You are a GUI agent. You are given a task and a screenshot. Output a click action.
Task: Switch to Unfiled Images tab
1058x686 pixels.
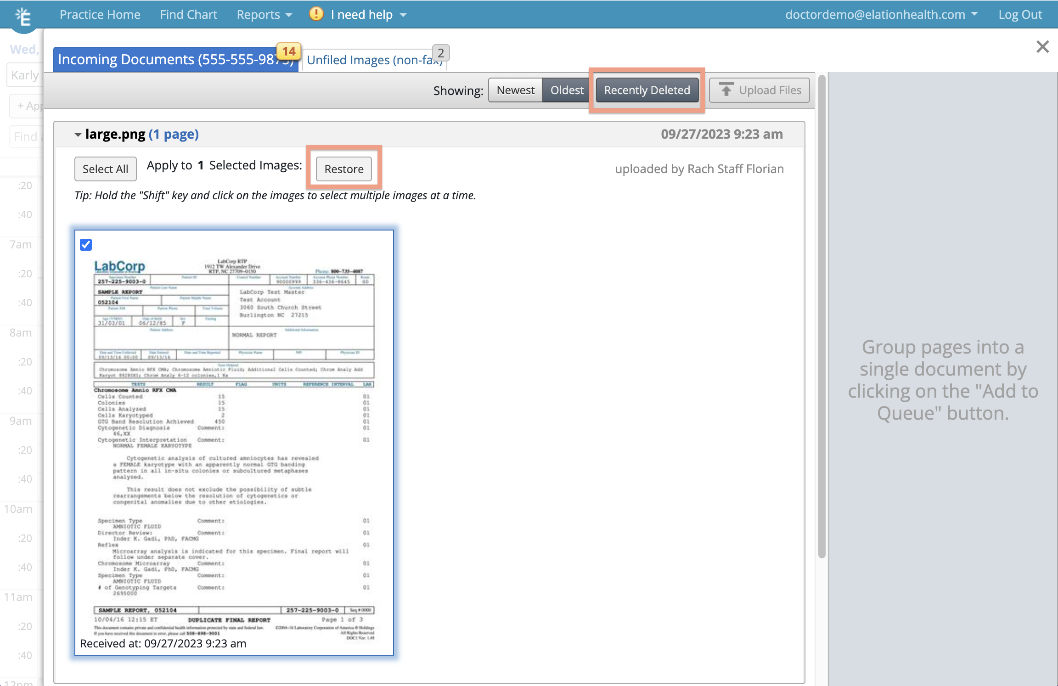pos(375,60)
